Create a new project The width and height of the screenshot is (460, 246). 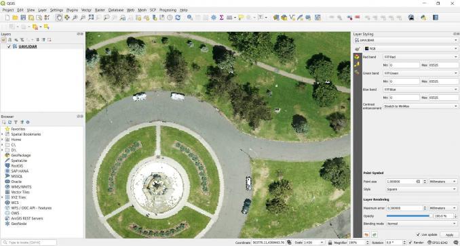click(7, 18)
